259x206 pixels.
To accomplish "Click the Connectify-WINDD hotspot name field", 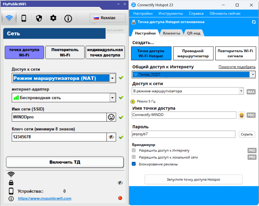I will 184,115.
